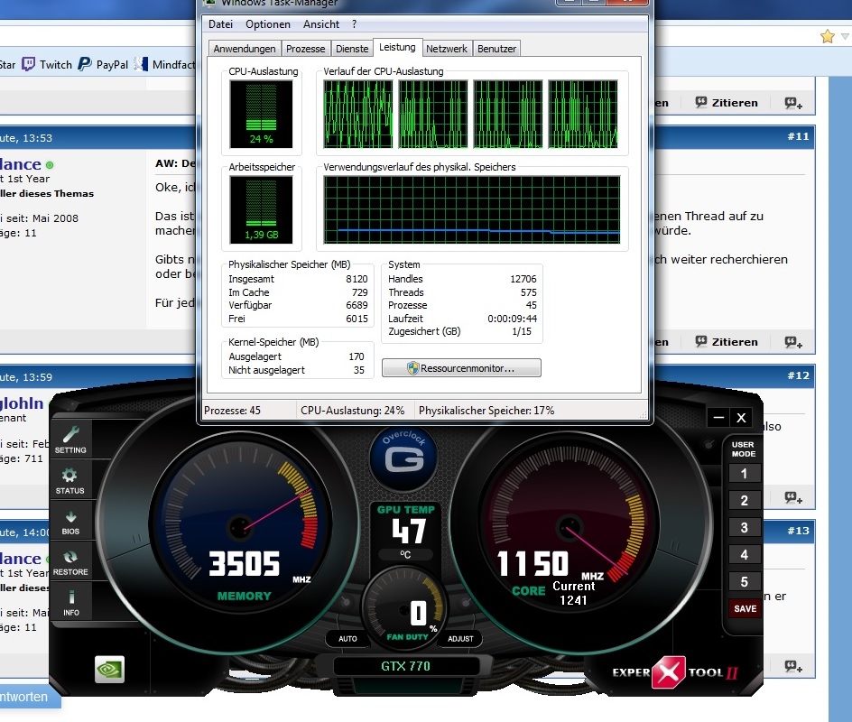852x722 pixels.
Task: Switch to the Dienste tab
Action: (x=352, y=49)
